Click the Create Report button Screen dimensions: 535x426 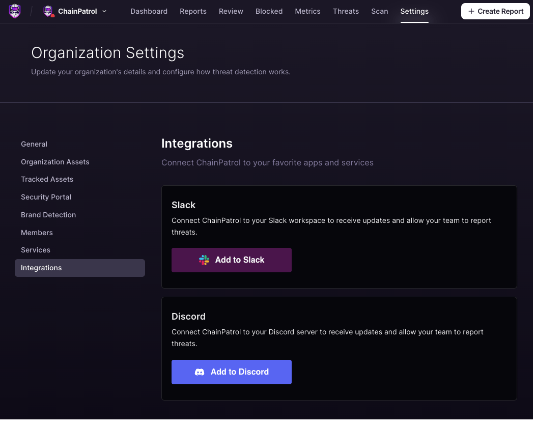click(x=495, y=11)
